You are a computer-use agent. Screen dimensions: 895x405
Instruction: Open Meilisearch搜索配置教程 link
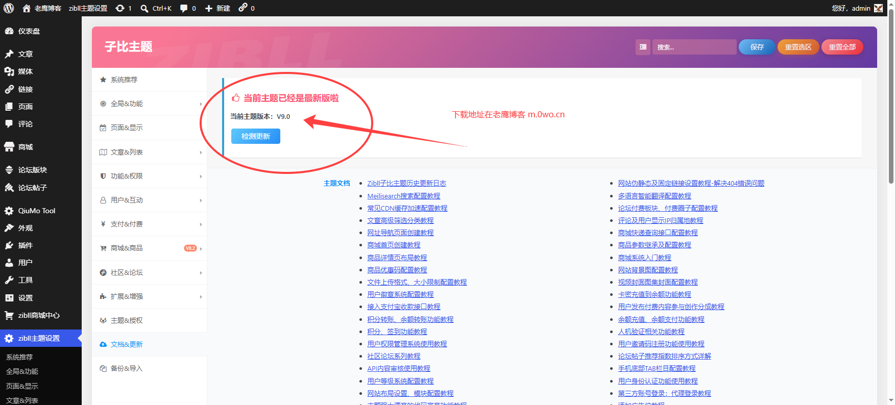(x=403, y=196)
